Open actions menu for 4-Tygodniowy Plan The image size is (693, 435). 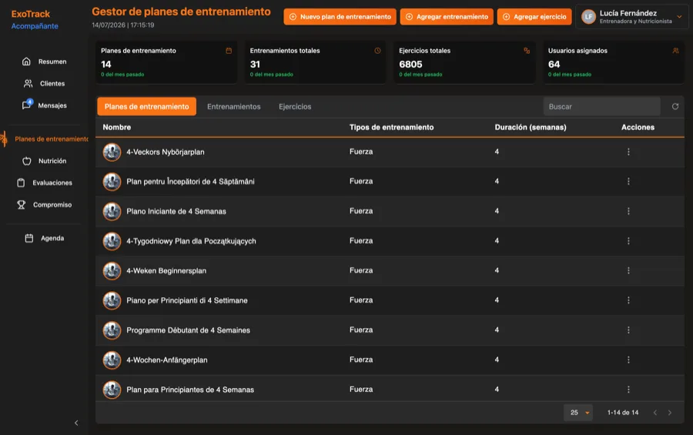pyautogui.click(x=628, y=241)
